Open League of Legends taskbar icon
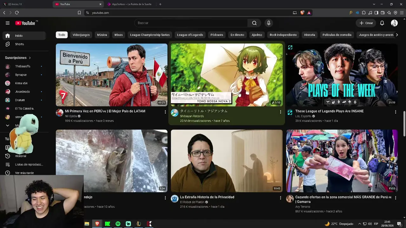Image resolution: width=406 pixels, height=228 pixels. (x=139, y=224)
